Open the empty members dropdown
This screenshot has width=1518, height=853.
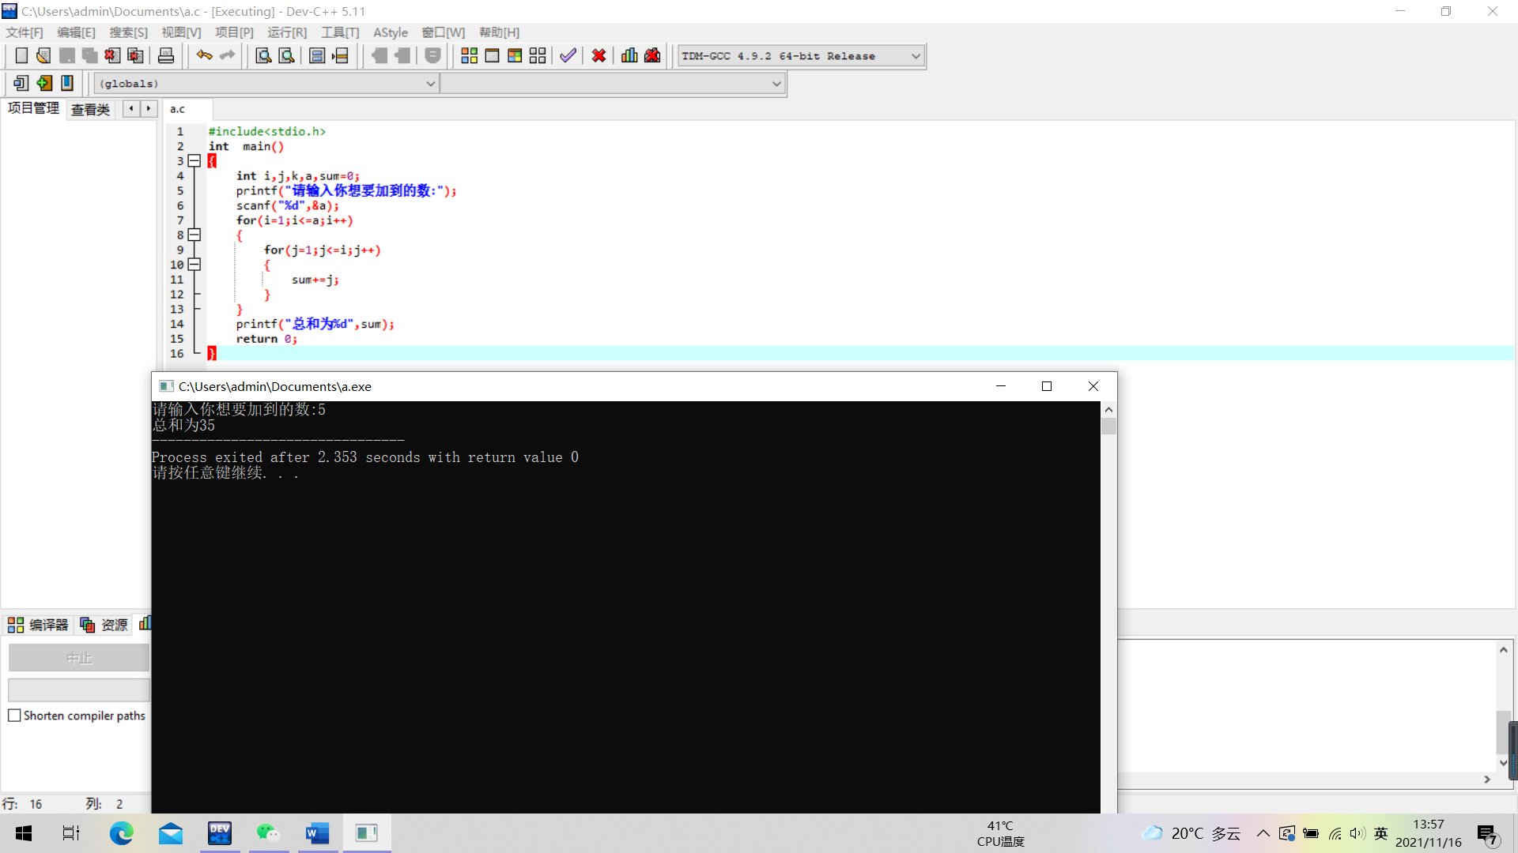tap(776, 84)
